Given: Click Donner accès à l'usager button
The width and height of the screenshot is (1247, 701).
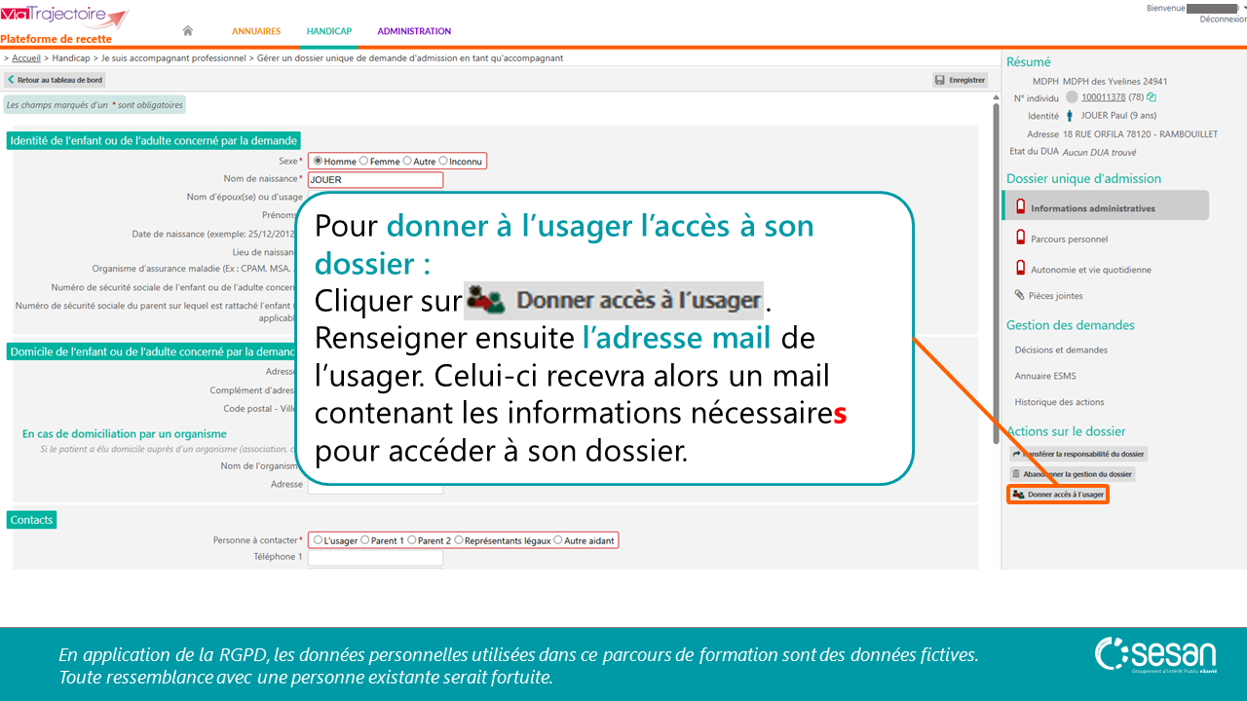Looking at the screenshot, I should click(1058, 495).
